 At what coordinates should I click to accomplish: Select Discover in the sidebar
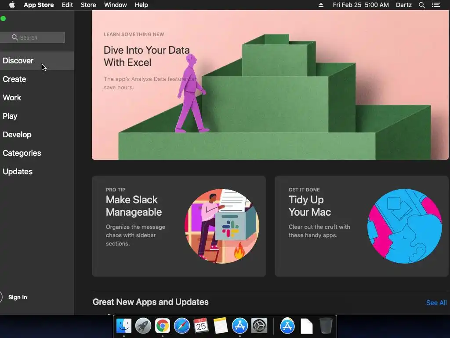[x=37, y=61]
